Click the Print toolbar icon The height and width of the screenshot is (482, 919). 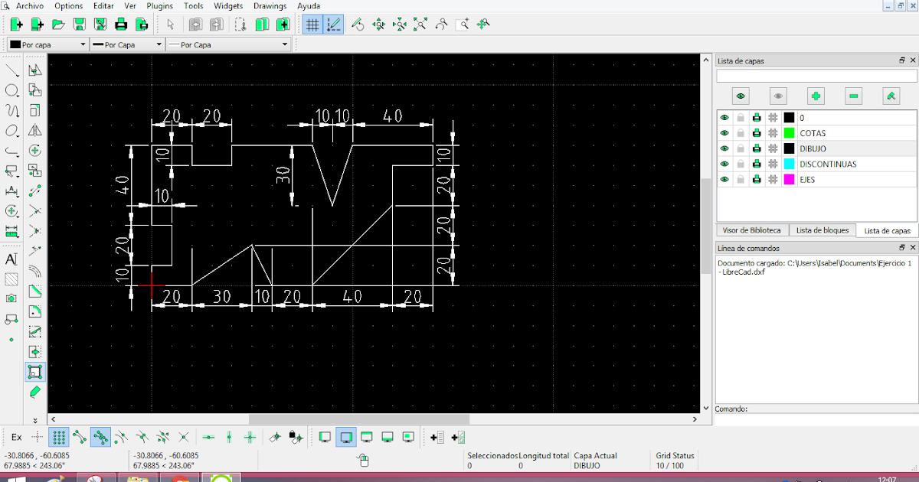click(121, 24)
